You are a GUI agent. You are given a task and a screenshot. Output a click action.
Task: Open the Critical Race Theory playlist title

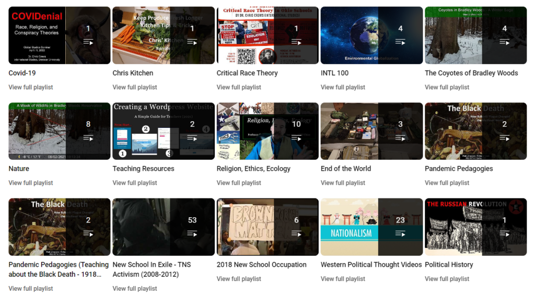[x=247, y=73]
